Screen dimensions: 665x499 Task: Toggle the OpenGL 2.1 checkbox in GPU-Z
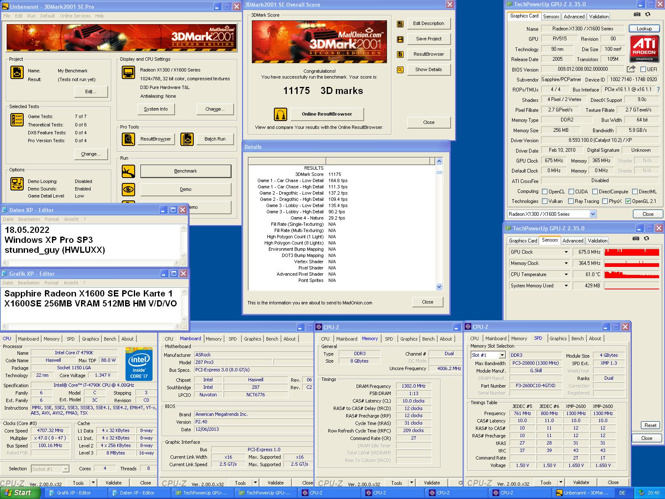coord(628,201)
